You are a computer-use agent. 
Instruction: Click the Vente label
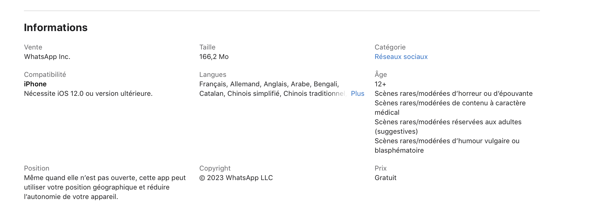click(33, 47)
